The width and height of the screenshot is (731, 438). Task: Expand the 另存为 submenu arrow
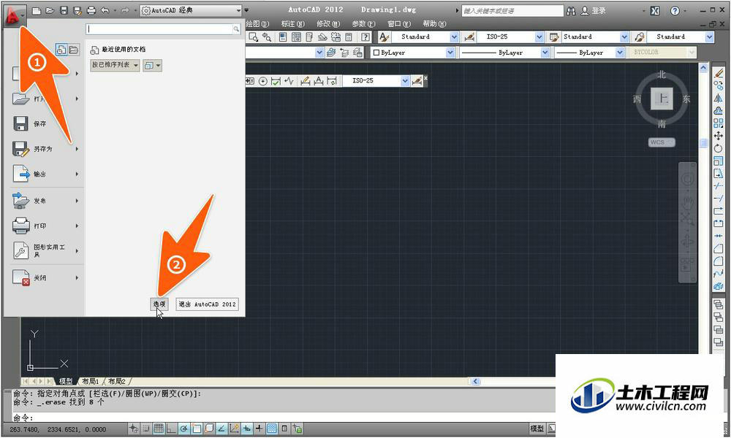coord(77,149)
